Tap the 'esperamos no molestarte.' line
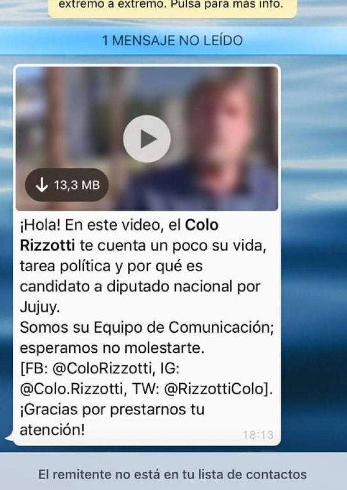This screenshot has width=347, height=490. coord(112,348)
